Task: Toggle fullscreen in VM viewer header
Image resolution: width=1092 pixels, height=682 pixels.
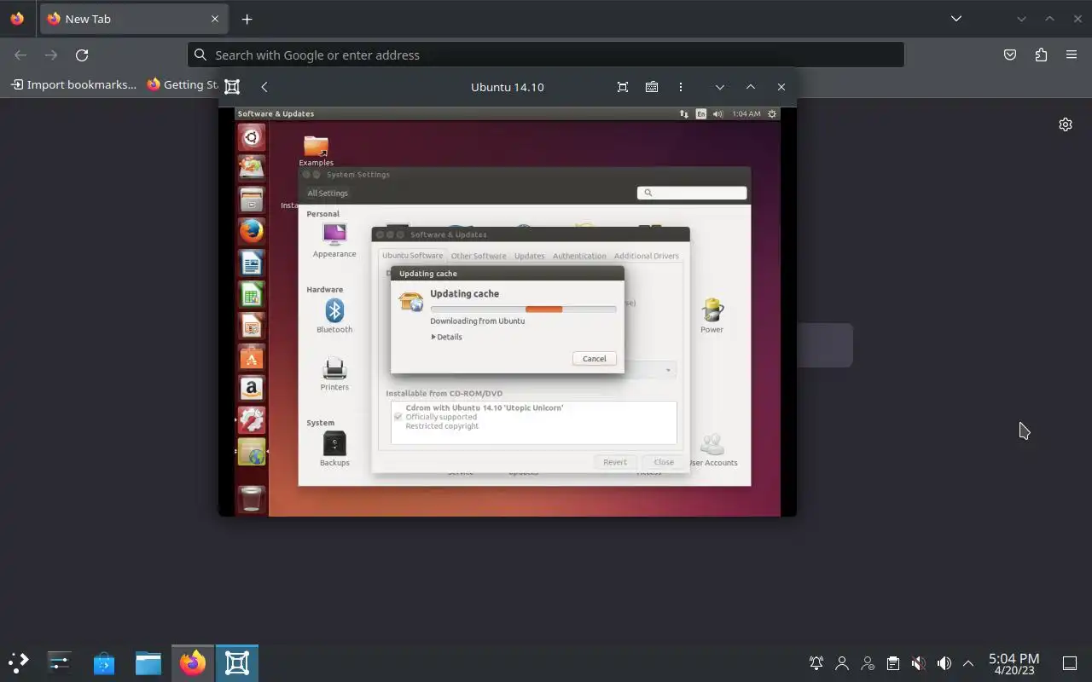Action: [623, 87]
